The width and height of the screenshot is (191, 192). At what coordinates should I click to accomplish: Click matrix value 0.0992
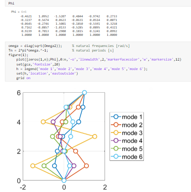pyautogui.click(x=112, y=31)
